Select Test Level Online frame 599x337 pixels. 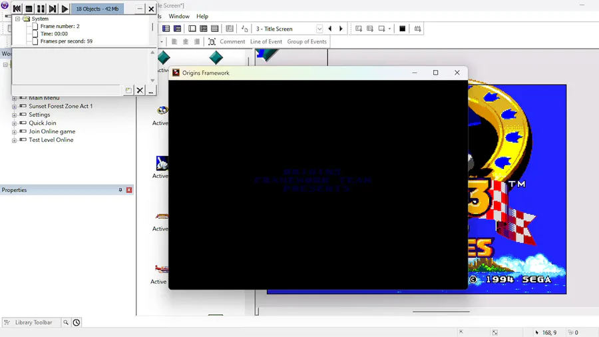[x=51, y=140]
